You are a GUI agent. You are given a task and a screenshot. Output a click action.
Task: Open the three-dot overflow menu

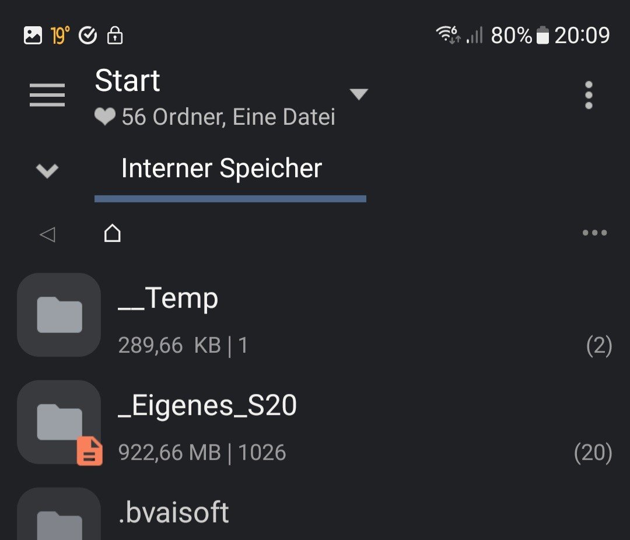(x=589, y=95)
